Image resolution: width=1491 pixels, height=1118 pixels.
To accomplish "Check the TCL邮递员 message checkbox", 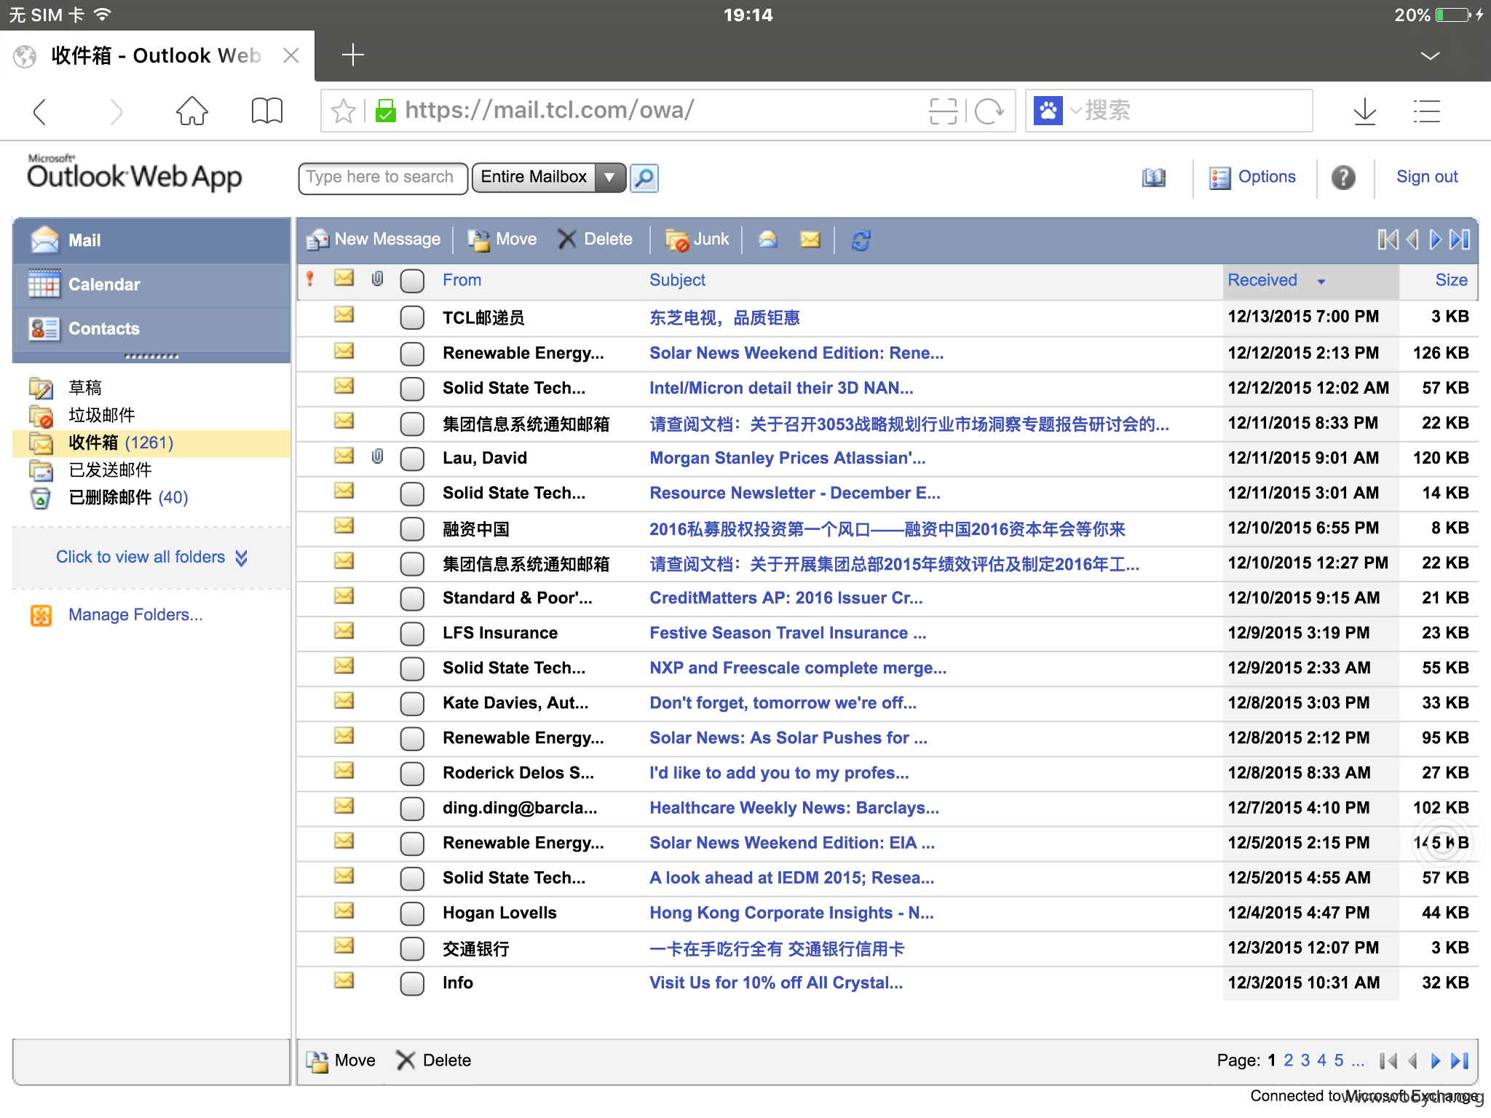I will (x=412, y=318).
